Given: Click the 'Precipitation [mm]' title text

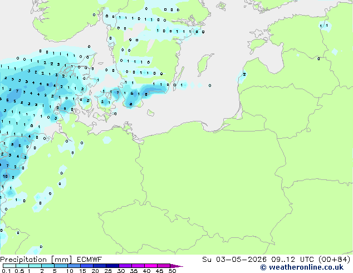Looking at the screenshot, I should 36,260.
